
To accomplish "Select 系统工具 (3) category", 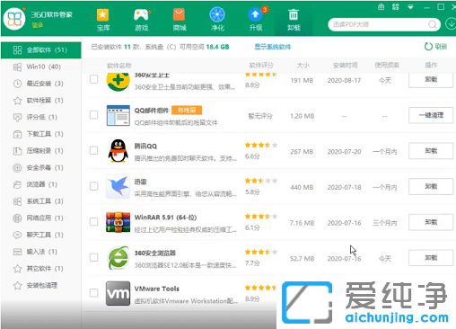I will 41,200.
